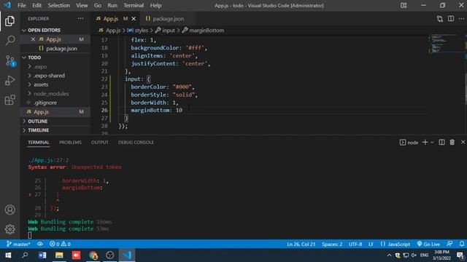Viewport: 467px width, 262px height.
Task: Split the terminal panel
Action: point(441,143)
